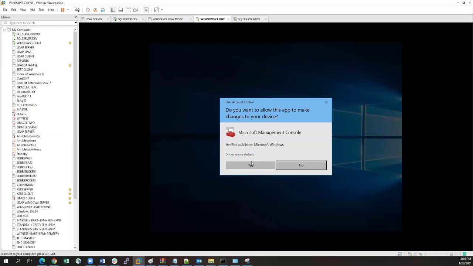Send Ctrl+Alt+Del to the virtual machine
Image resolution: width=473 pixels, height=266 pixels.
[77, 10]
